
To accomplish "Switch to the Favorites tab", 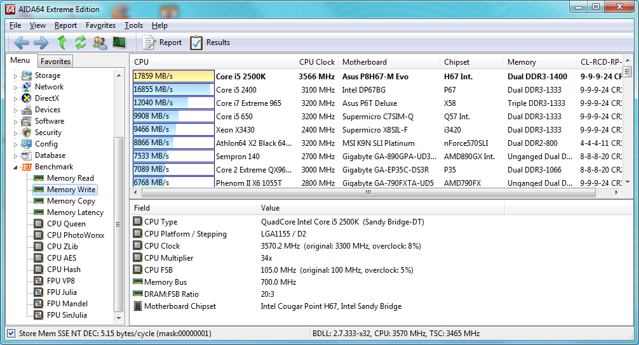I will [x=55, y=61].
